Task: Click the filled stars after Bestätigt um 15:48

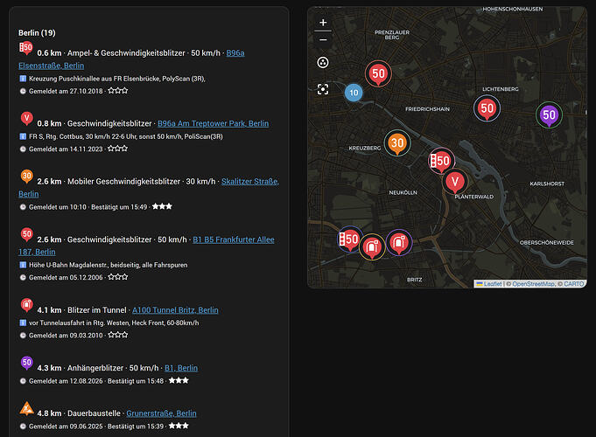Action: click(x=179, y=380)
